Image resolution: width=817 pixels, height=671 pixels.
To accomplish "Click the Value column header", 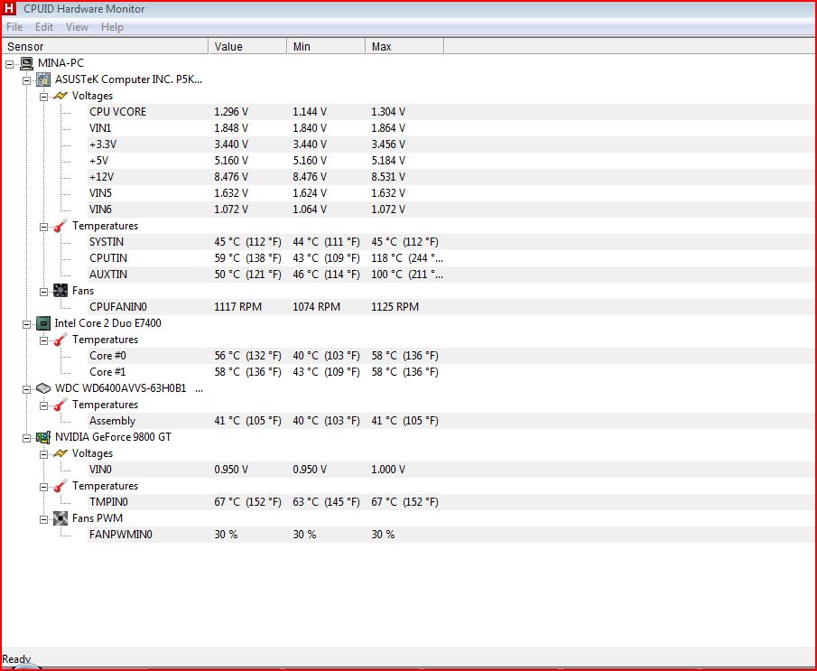I will [x=247, y=46].
